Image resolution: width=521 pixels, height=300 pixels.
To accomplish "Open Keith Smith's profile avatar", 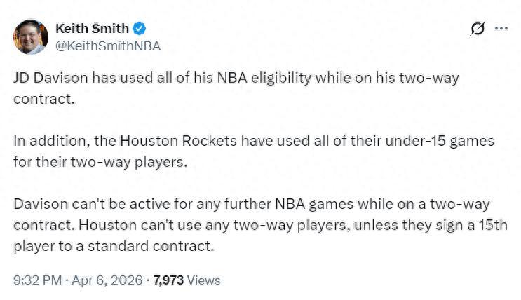I will pos(31,37).
